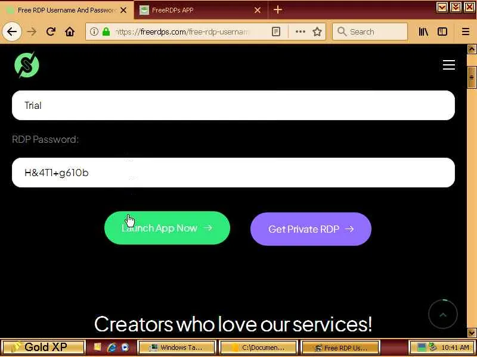Select Free RDP Us... taskbar button

(340, 347)
